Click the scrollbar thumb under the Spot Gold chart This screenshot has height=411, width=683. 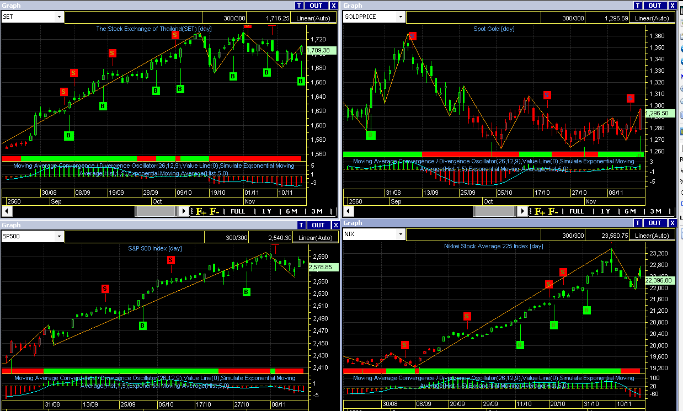click(x=494, y=211)
